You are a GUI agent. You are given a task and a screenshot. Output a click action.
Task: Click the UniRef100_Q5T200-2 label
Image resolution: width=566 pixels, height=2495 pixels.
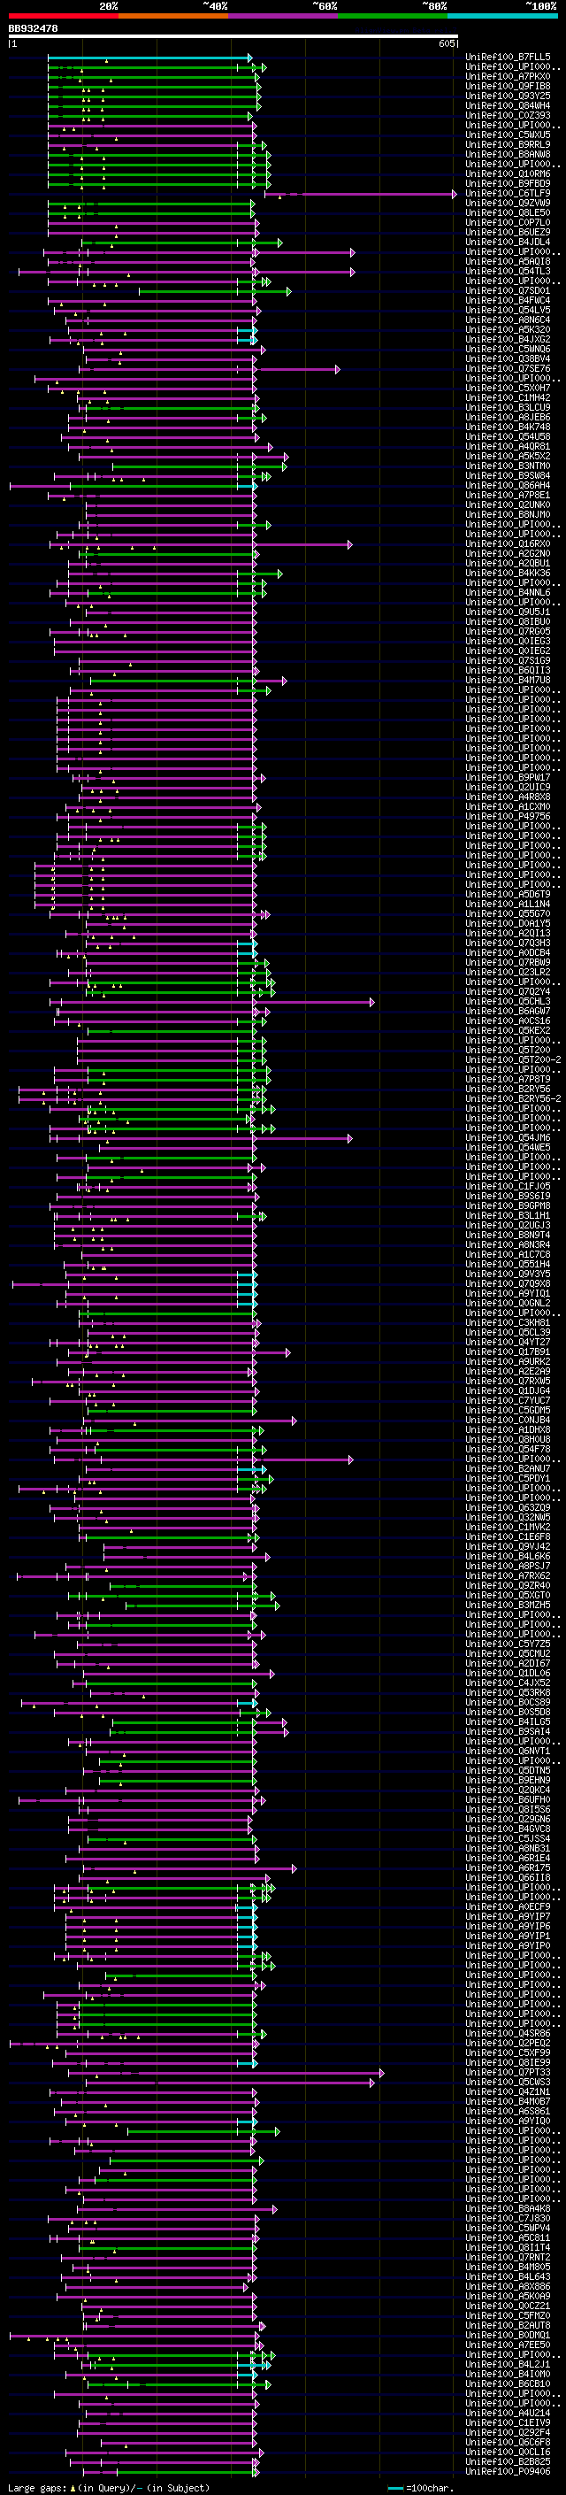point(513,1059)
